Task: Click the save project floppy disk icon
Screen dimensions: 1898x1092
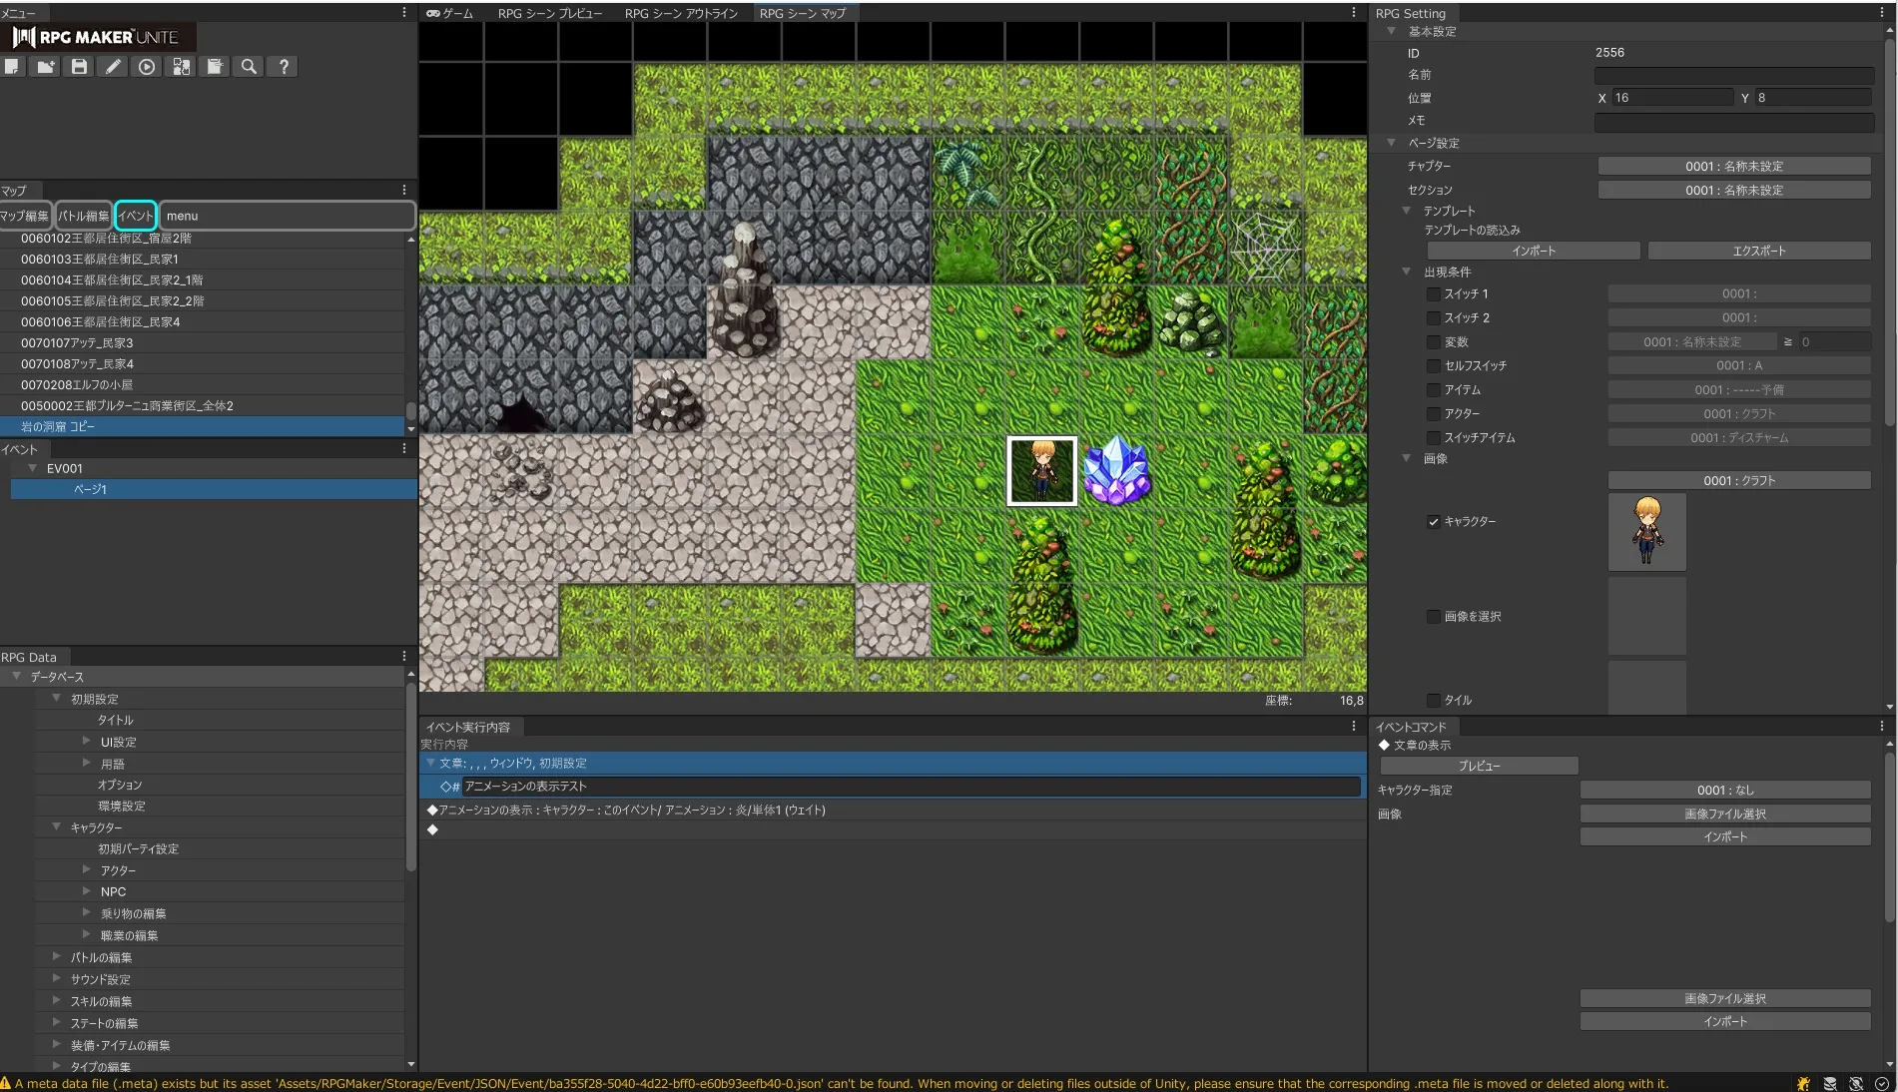Action: click(x=79, y=67)
